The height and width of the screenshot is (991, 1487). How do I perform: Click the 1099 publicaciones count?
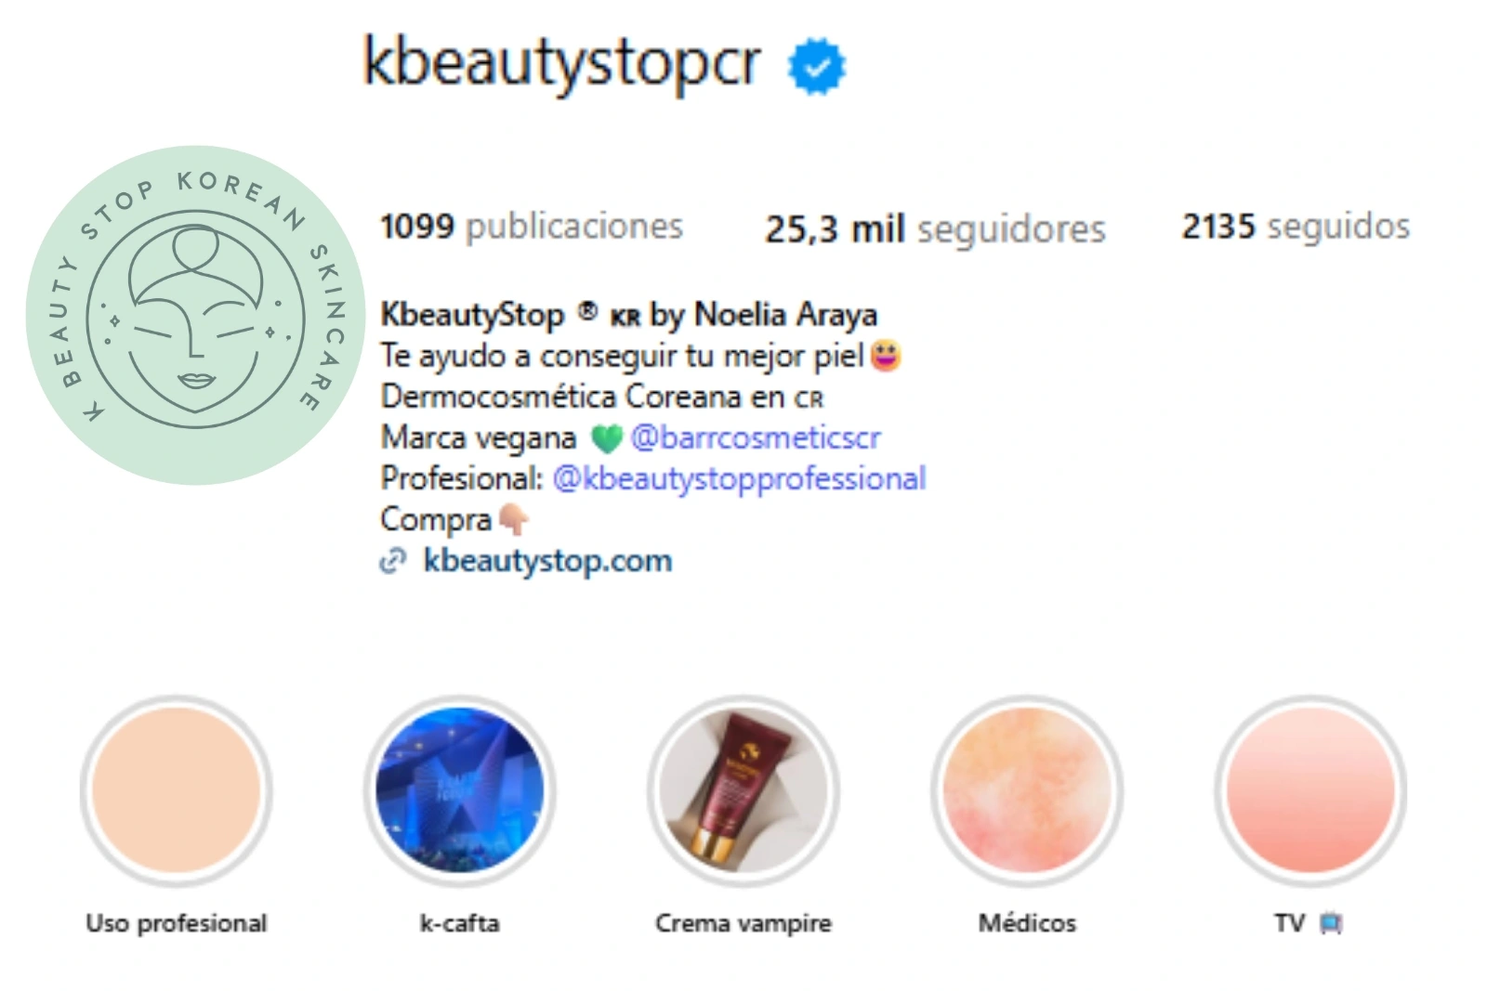pyautogui.click(x=532, y=226)
